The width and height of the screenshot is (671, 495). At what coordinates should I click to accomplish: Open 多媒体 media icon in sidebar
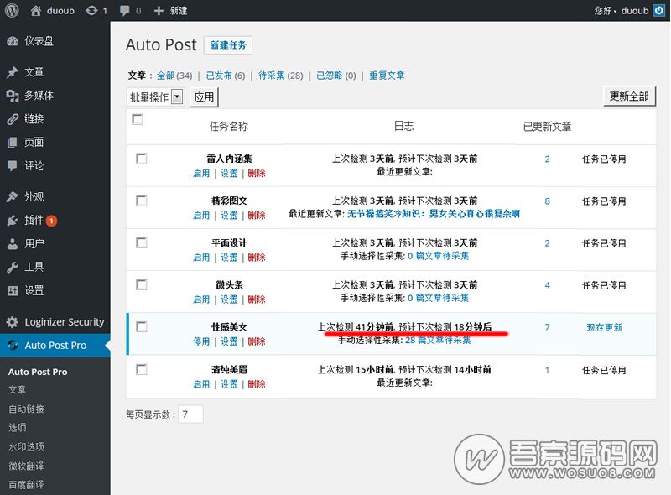click(13, 96)
